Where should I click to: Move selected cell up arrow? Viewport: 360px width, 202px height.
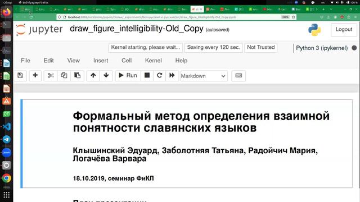pyautogui.click(x=93, y=75)
